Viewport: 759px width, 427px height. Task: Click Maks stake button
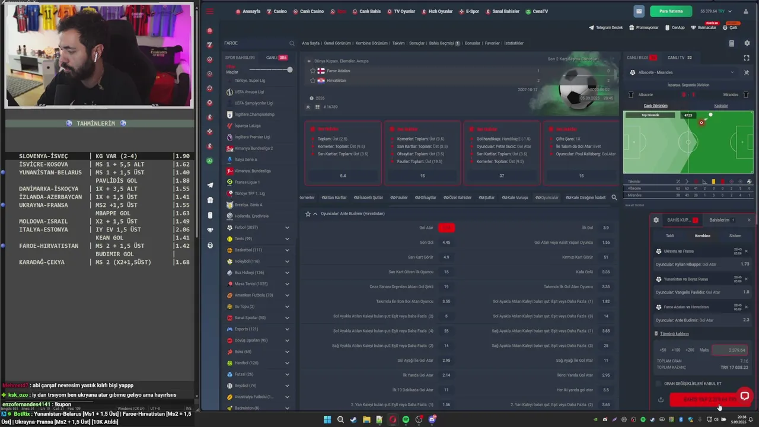point(704,350)
